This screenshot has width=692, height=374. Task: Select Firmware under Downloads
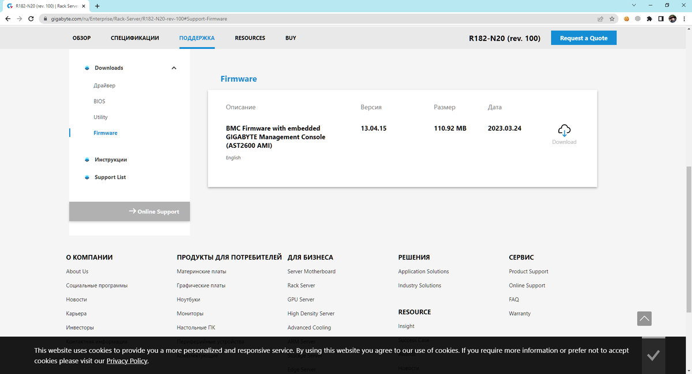(x=105, y=133)
